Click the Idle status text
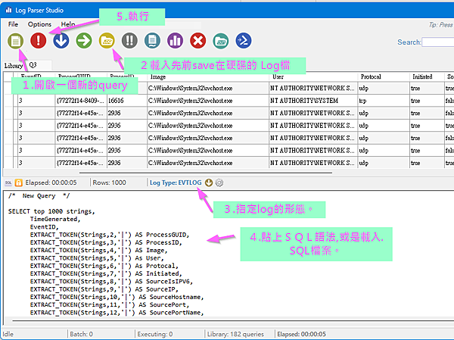The height and width of the screenshot is (340, 454). [8, 334]
